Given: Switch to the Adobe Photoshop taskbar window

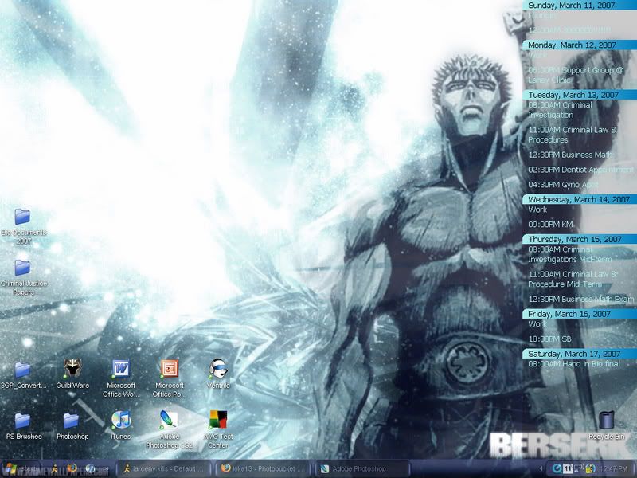Looking at the screenshot, I should [361, 469].
